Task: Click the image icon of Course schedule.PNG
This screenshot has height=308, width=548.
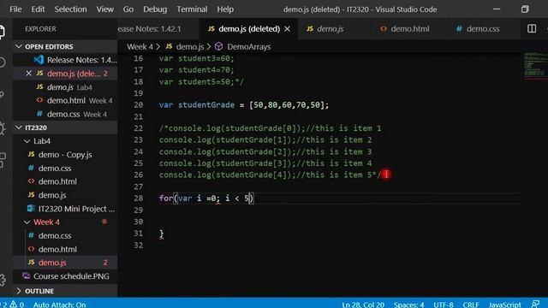Action: tap(27, 275)
